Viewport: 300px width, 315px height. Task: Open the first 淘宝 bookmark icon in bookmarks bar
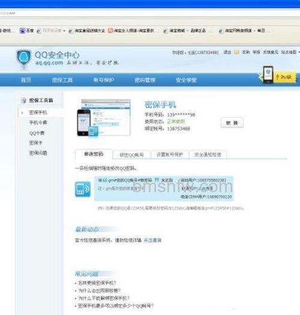pos(71,31)
